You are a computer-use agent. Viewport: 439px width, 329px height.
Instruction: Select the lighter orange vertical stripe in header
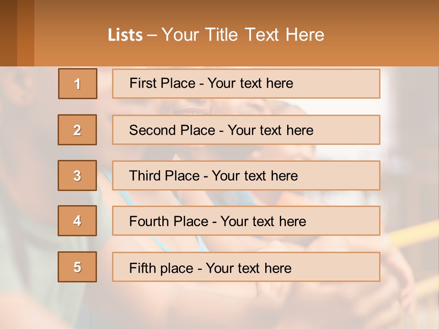[x=26, y=32]
